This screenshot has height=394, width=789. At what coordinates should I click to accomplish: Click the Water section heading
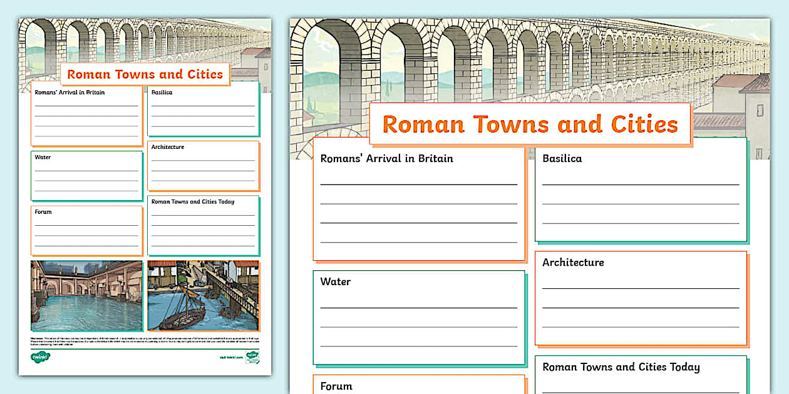tap(335, 282)
